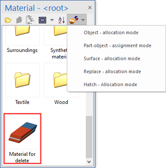
Task: Sort materials alphabetically A to Z
Action: pyautogui.click(x=62, y=20)
